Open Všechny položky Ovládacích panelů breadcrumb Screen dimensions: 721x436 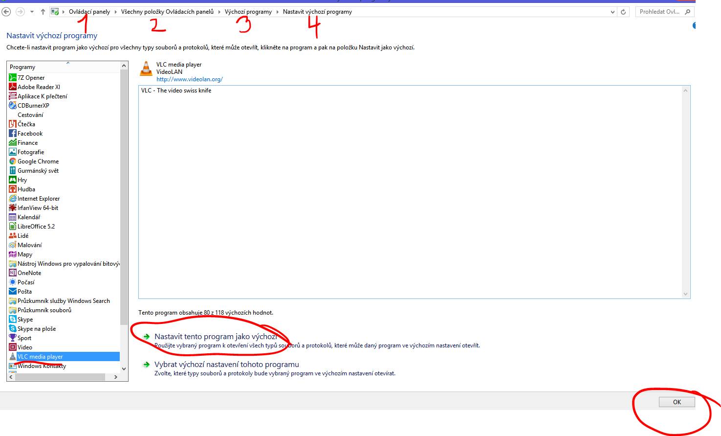[167, 12]
